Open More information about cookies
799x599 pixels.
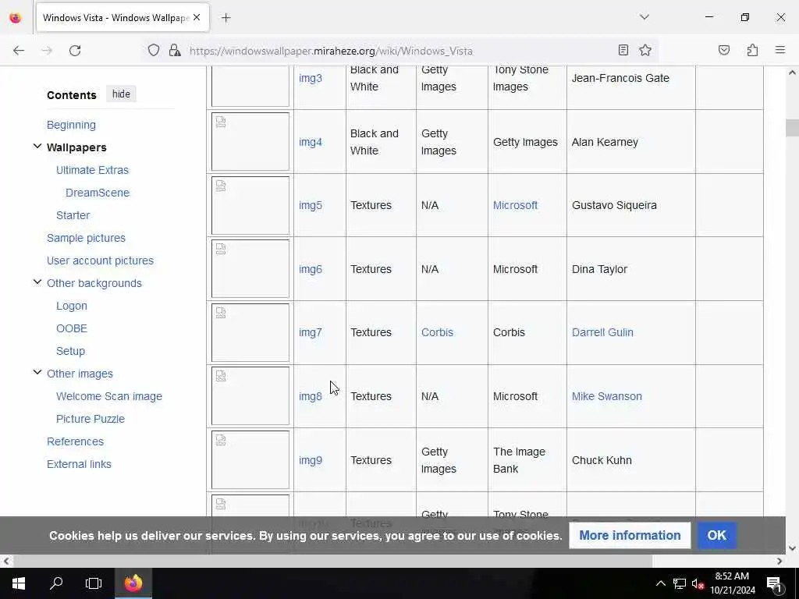(x=630, y=535)
